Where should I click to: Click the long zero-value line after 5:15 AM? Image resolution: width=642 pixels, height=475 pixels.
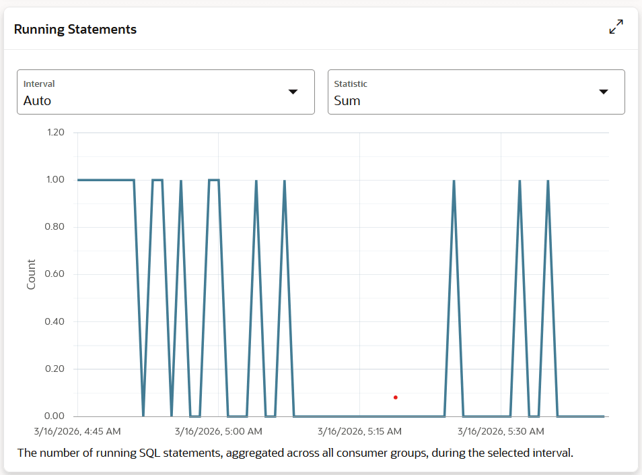[x=369, y=416]
